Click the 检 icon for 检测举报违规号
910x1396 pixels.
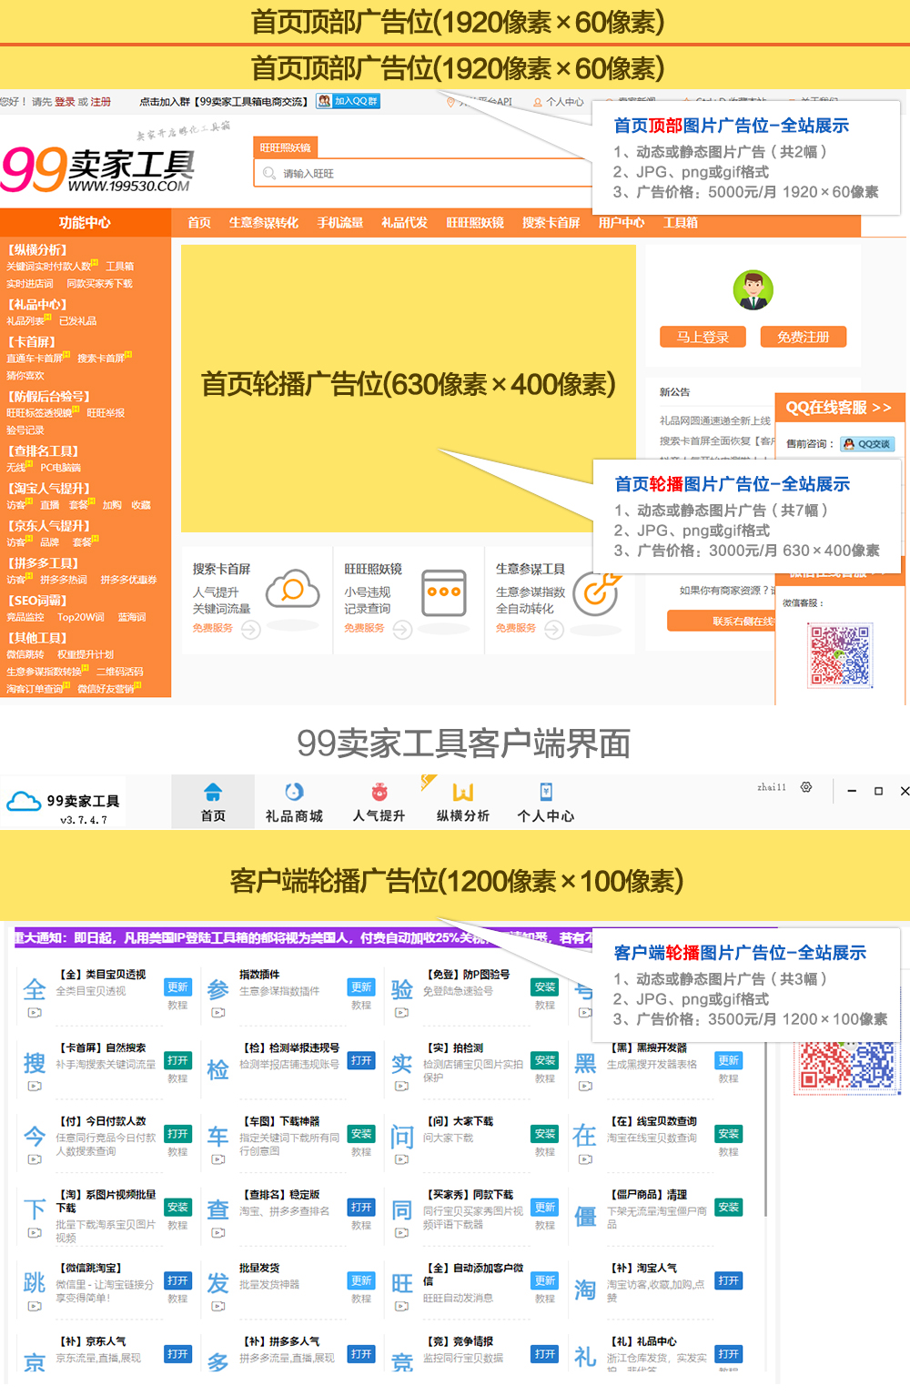pyautogui.click(x=218, y=1069)
